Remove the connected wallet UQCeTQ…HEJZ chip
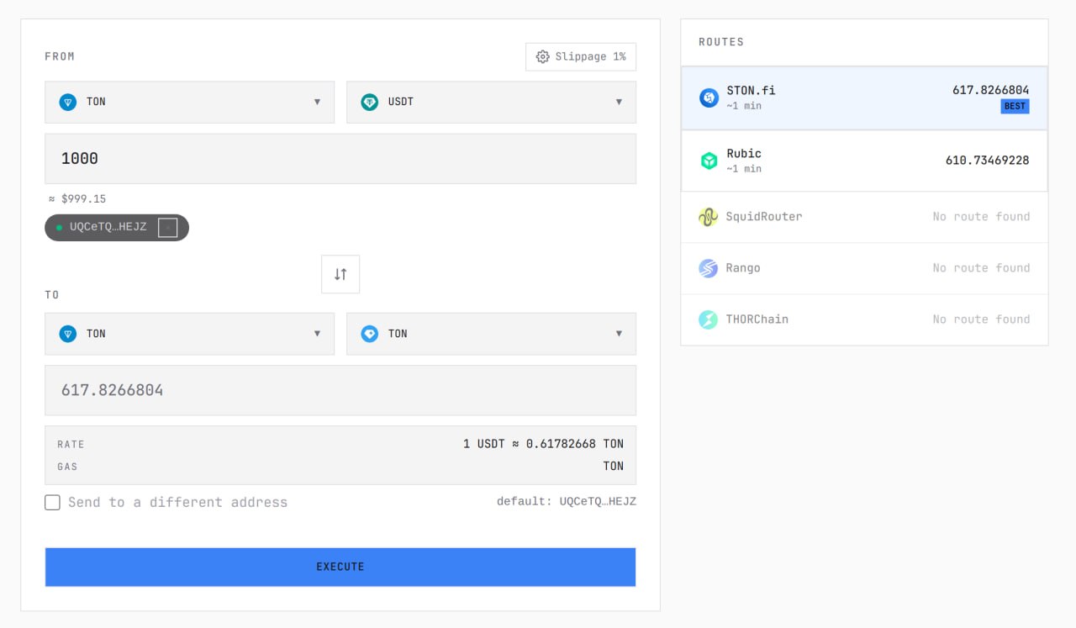The height and width of the screenshot is (628, 1076). pos(167,228)
